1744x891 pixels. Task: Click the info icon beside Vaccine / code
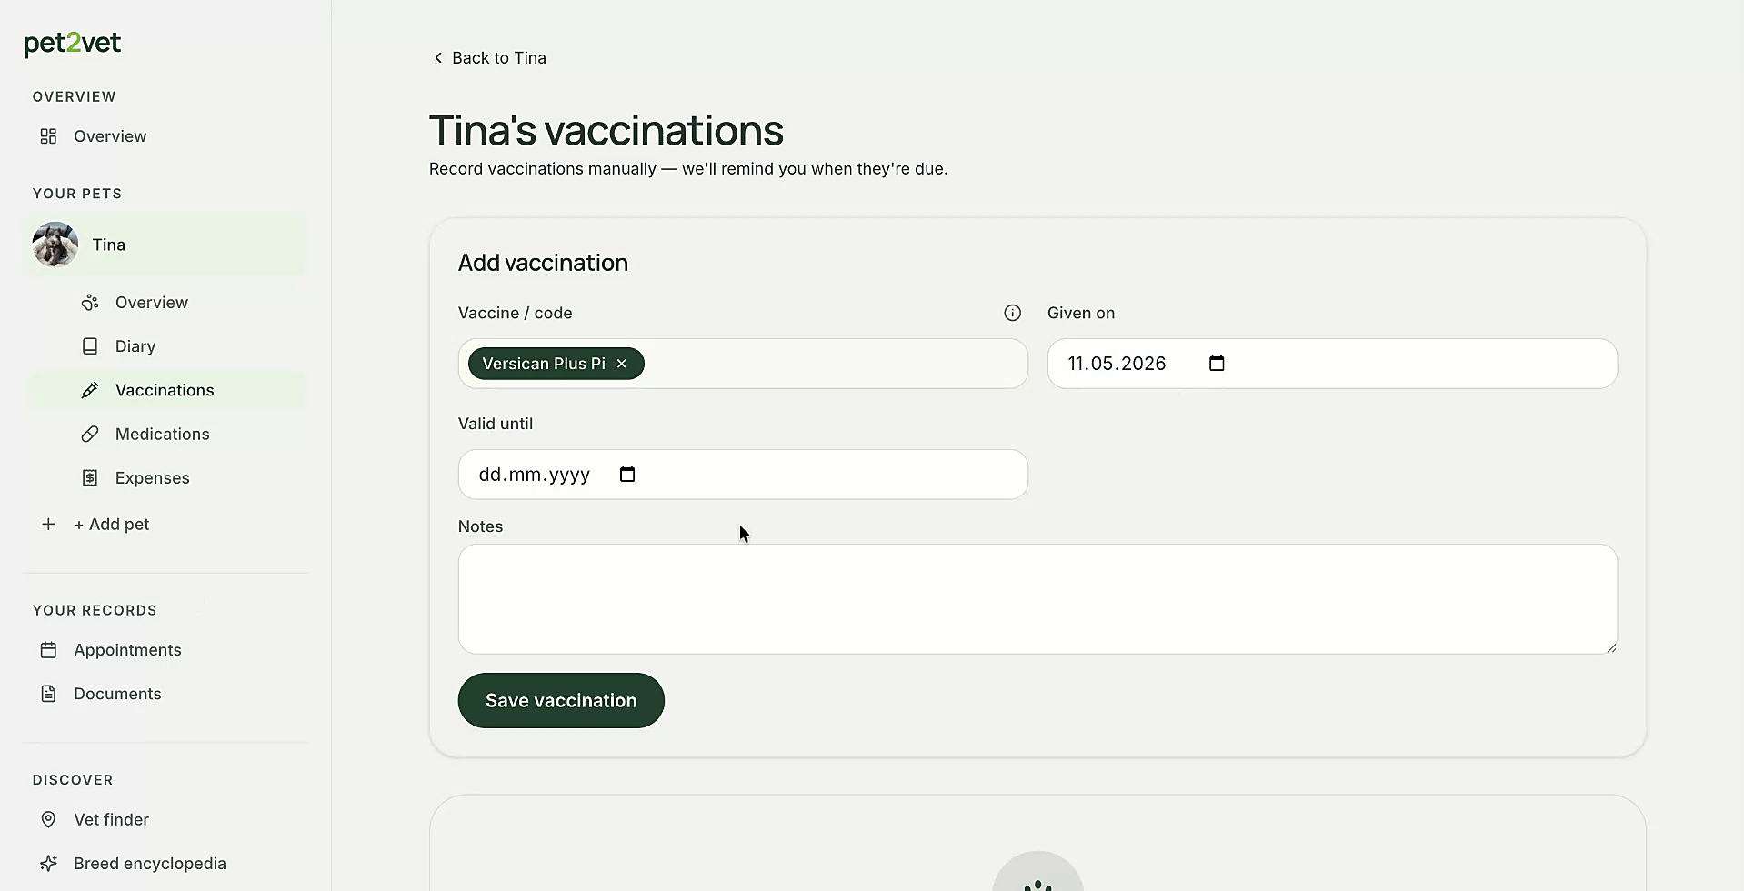tap(1012, 313)
